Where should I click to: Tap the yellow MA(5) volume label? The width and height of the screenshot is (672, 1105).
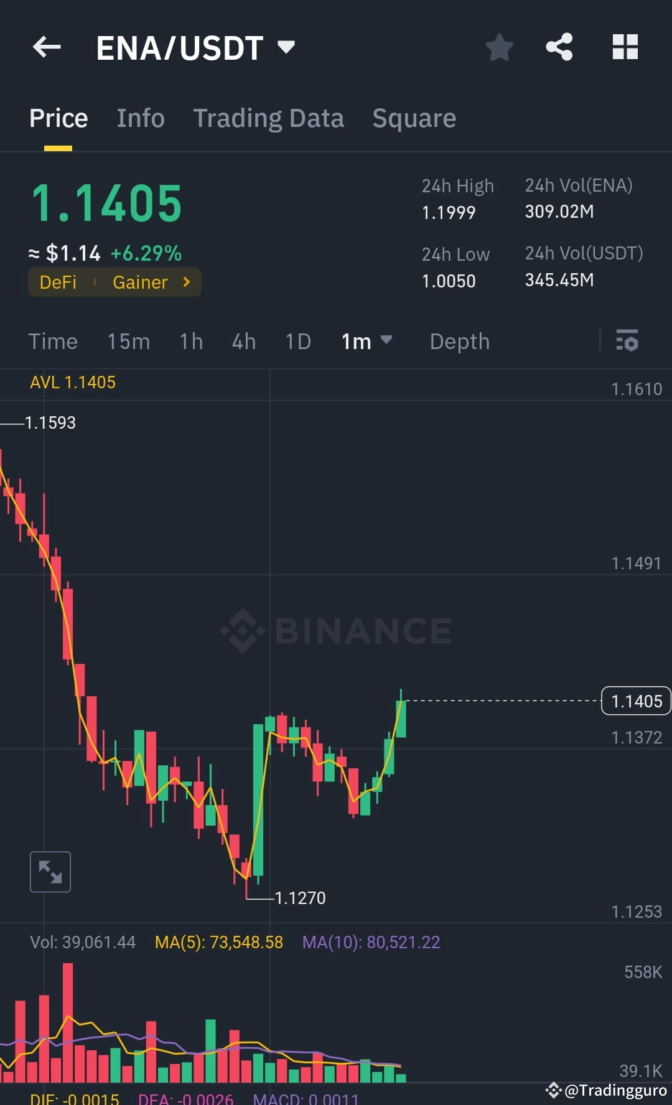tap(219, 942)
